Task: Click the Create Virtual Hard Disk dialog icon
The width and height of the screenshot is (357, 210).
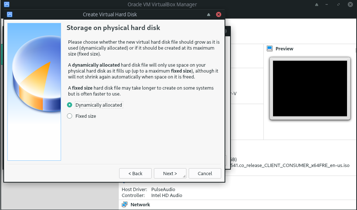Action: [x=10, y=14]
